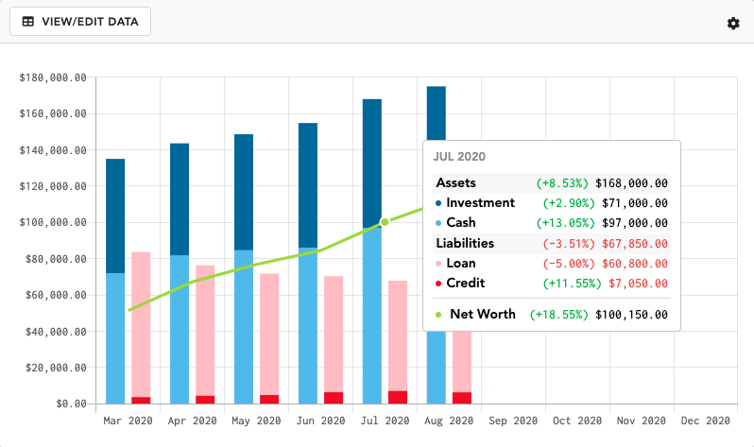The height and width of the screenshot is (447, 754).
Task: Click the Cash light blue legend dot
Action: pos(439,223)
